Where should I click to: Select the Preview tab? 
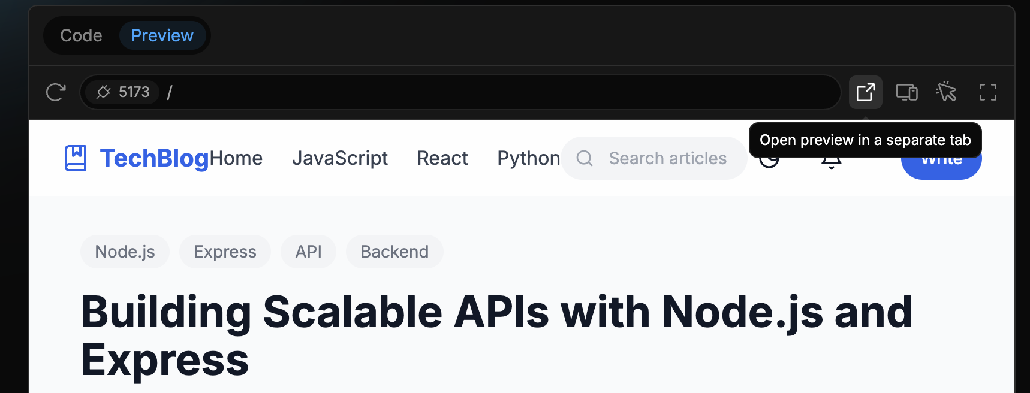(x=162, y=36)
